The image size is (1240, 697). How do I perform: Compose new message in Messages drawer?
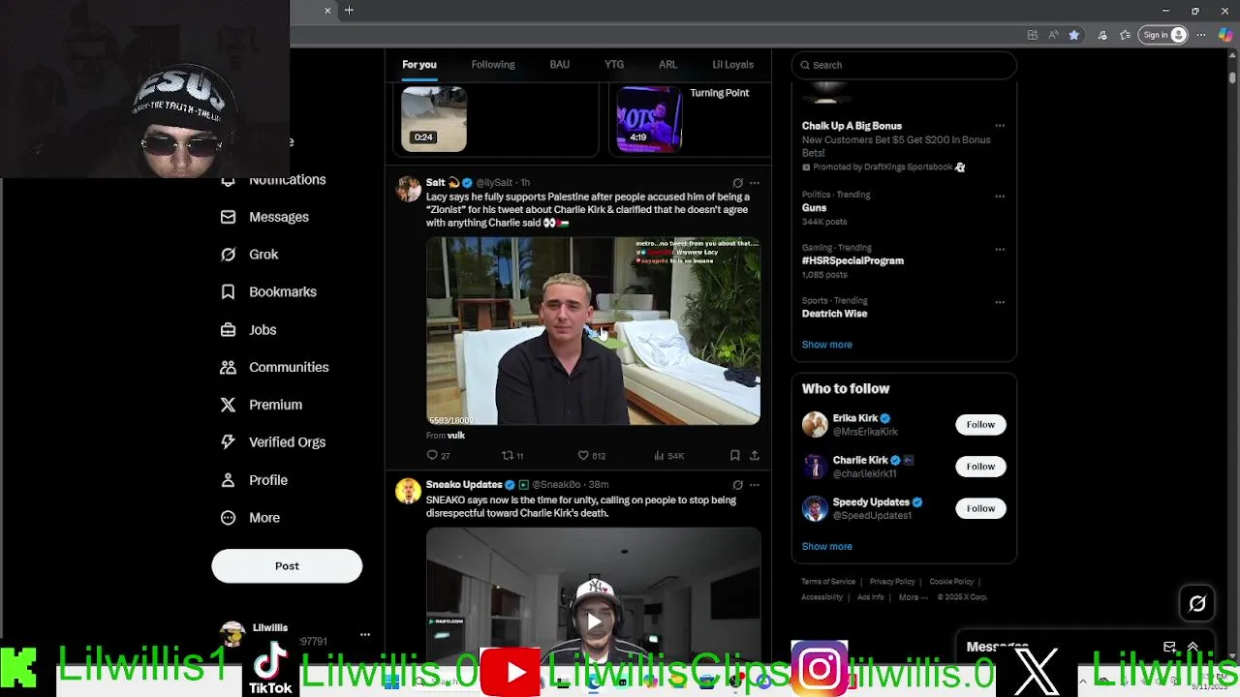tap(1169, 647)
